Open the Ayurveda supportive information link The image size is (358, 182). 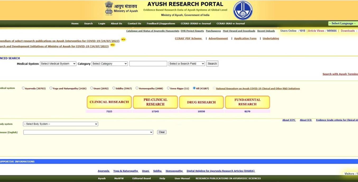[104, 171]
